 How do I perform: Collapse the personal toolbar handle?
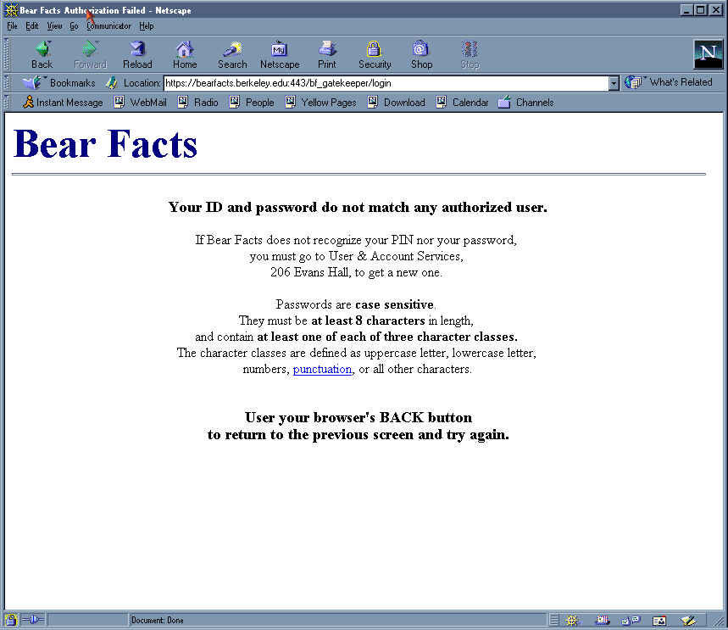tap(7, 103)
